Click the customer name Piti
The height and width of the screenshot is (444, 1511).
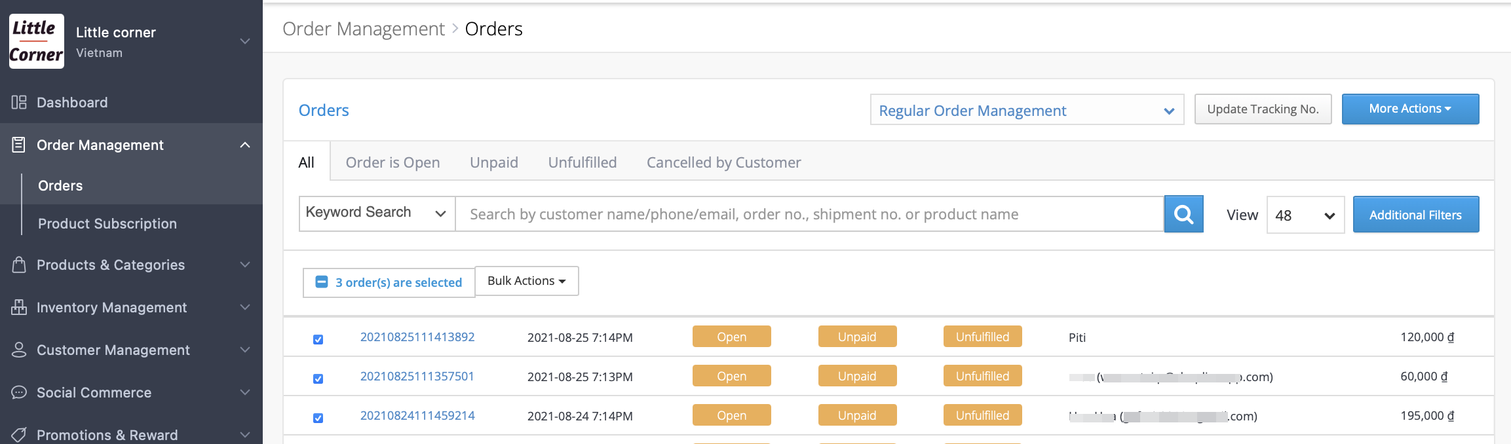click(1077, 337)
